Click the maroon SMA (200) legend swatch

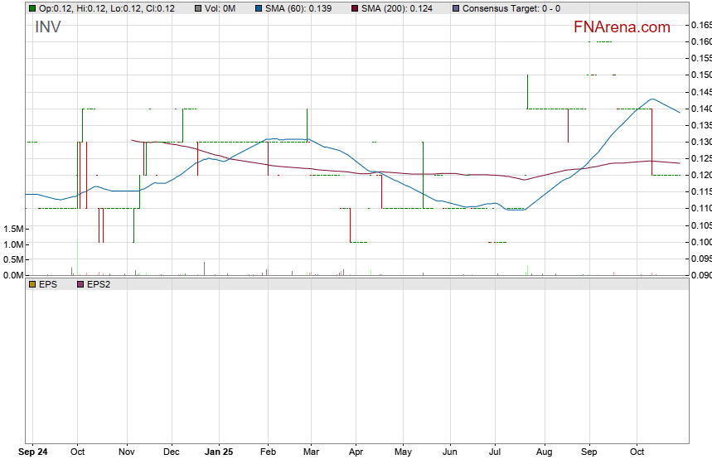click(x=355, y=8)
